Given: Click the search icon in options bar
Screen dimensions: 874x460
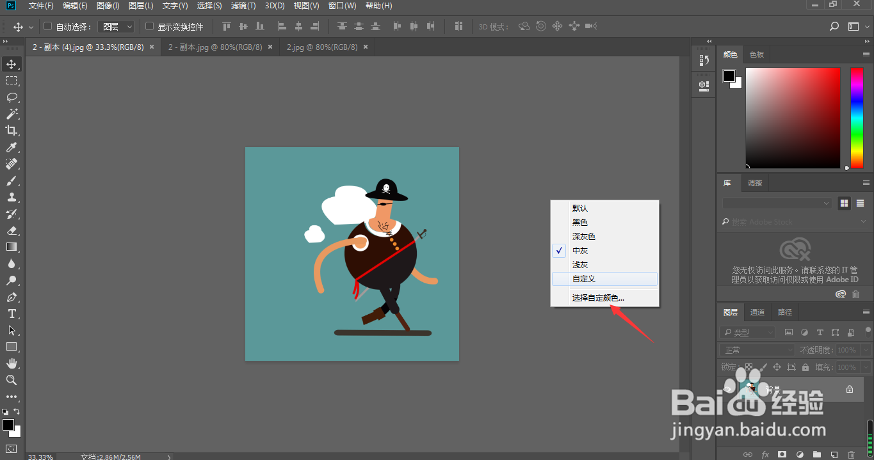Looking at the screenshot, I should click(x=834, y=27).
